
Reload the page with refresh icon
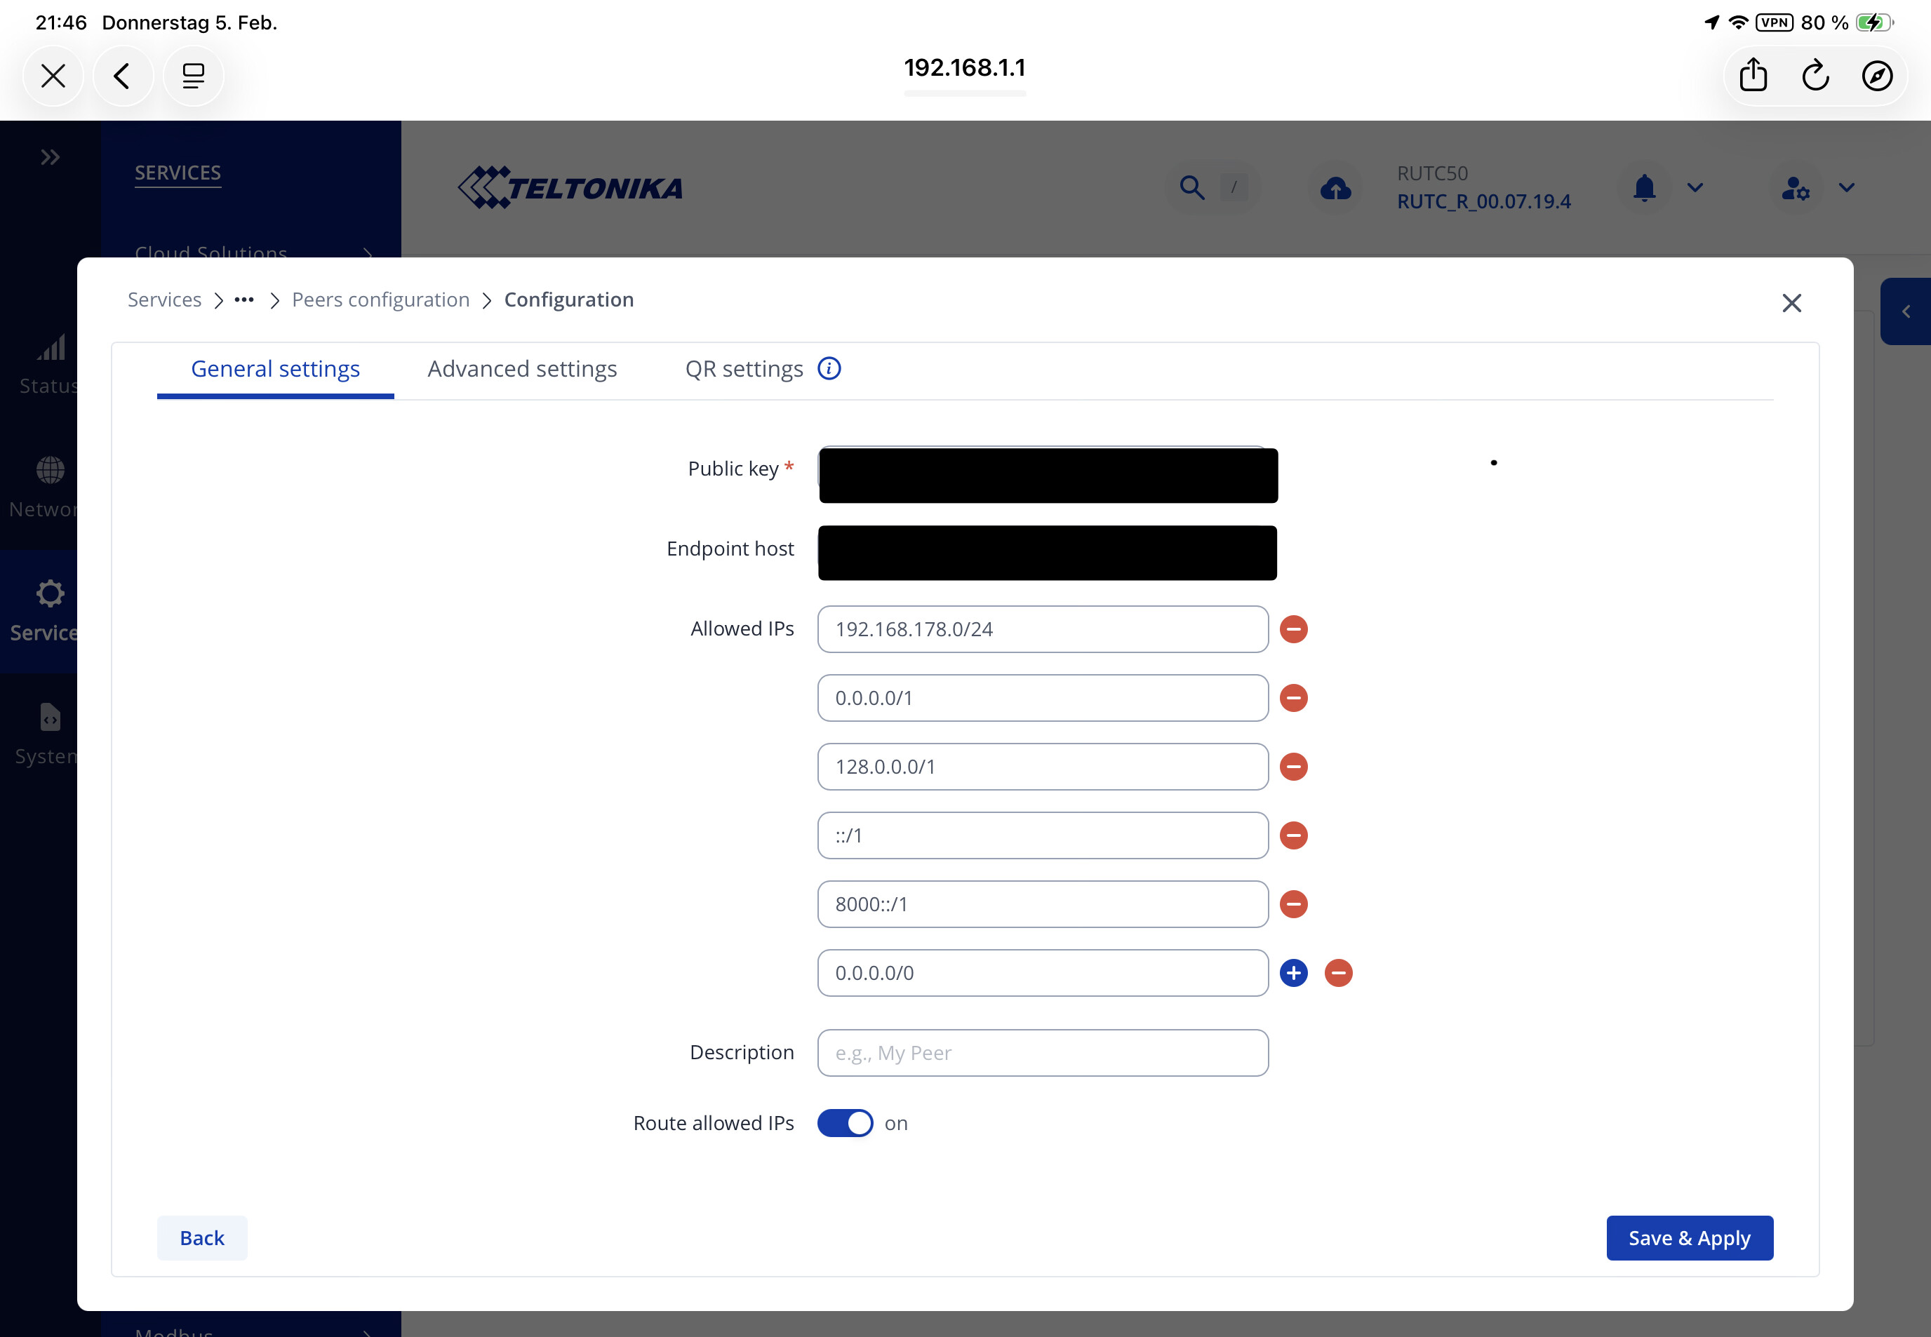tap(1815, 75)
